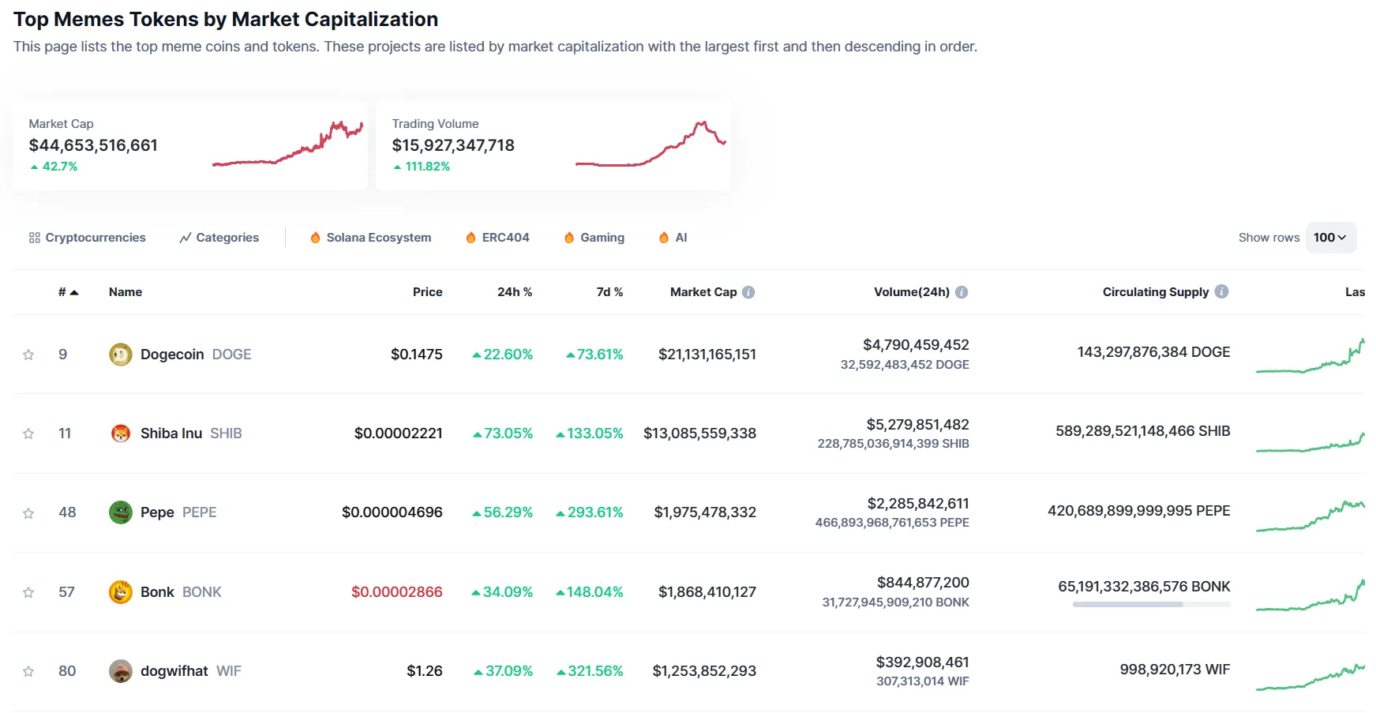Click the Categories chart-line icon
The image size is (1376, 713).
(186, 238)
